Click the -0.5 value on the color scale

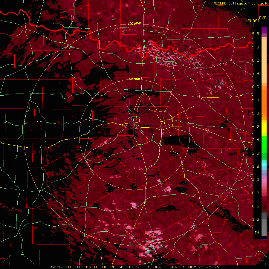[x=255, y=206]
